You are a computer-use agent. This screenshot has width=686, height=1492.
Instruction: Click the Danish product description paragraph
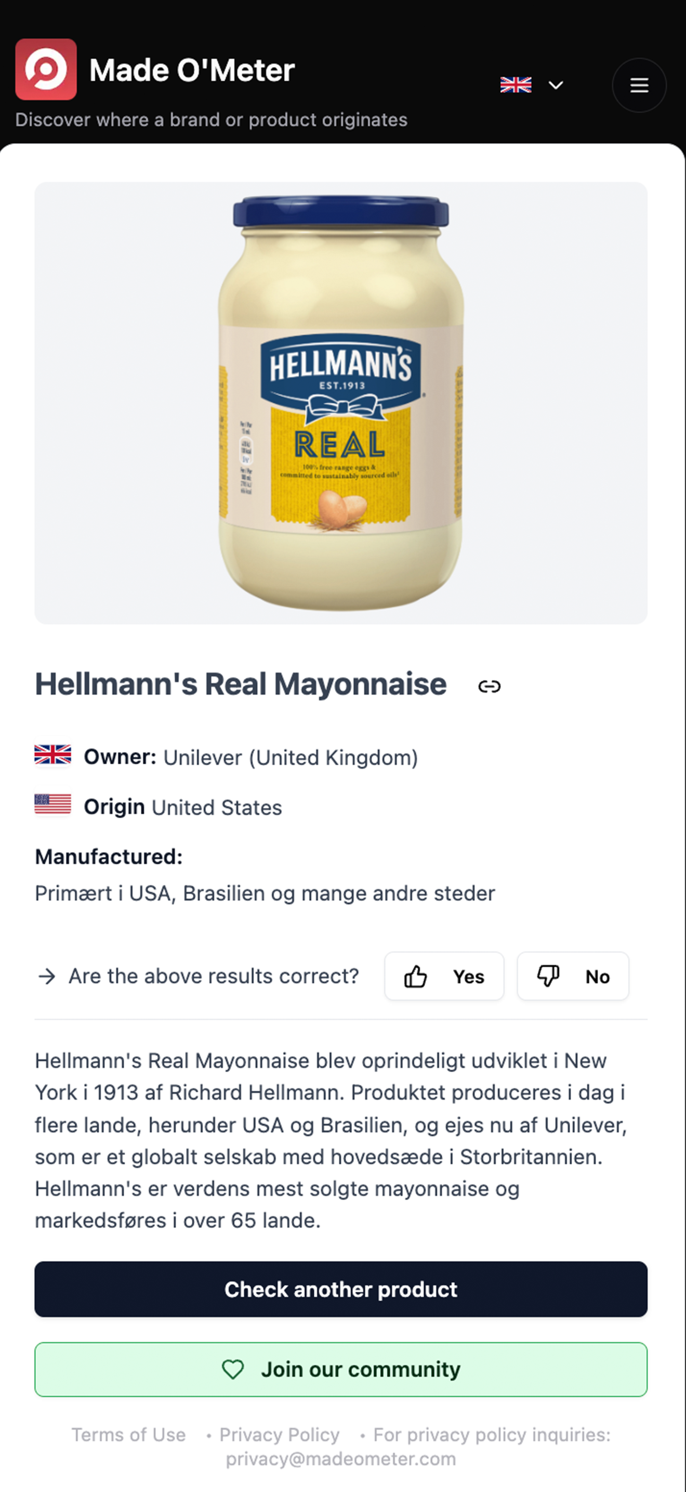pos(331,1140)
